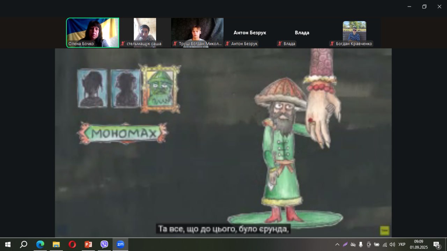Viewport: 447px width, 251px height.
Task: Open PowerPoint from the taskbar
Action: point(88,244)
